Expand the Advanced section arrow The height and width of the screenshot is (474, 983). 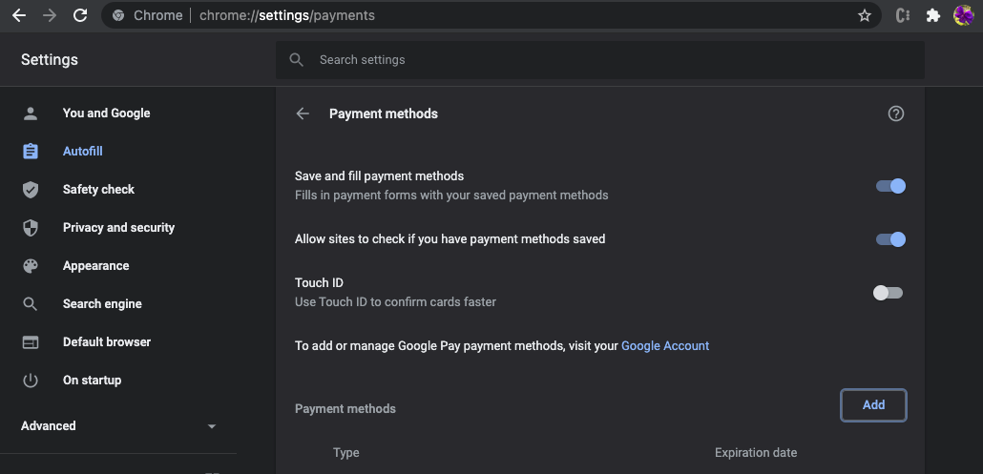coord(212,426)
